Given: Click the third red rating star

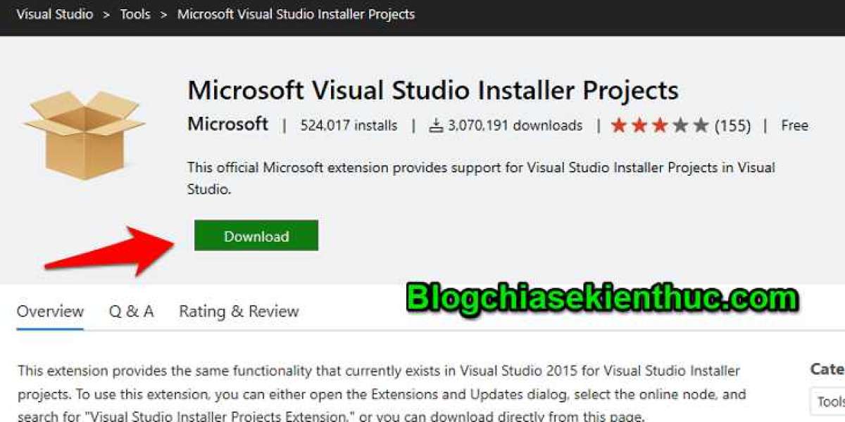Looking at the screenshot, I should (x=660, y=126).
